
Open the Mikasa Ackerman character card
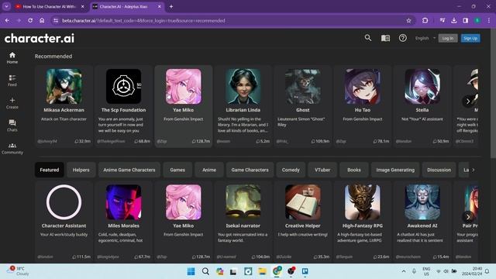pyautogui.click(x=64, y=106)
